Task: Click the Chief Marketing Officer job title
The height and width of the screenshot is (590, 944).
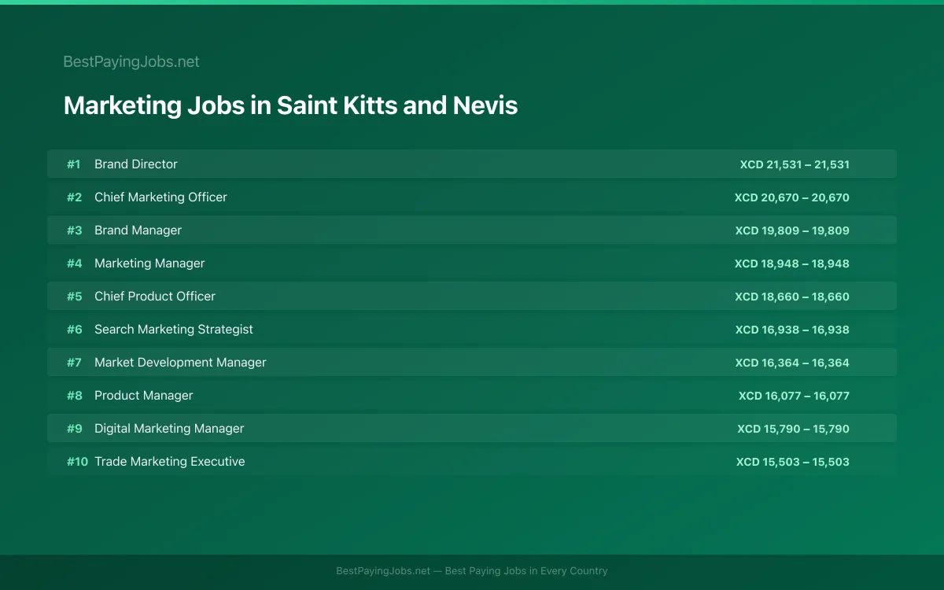Action: [x=160, y=197]
